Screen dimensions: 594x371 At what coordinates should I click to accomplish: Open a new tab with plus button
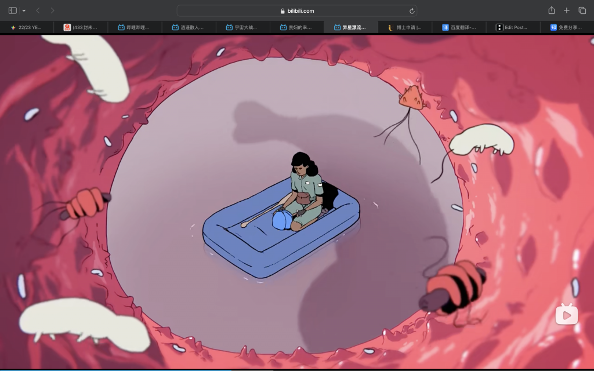point(566,10)
